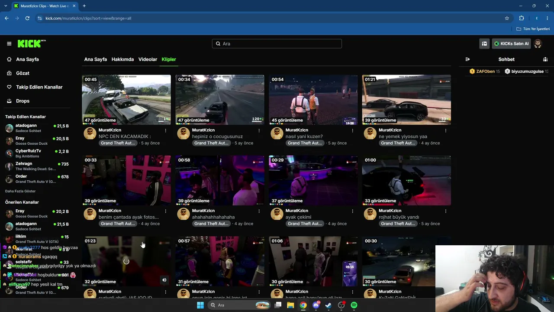Open options for nasıl yani kuzen clip
Image resolution: width=554 pixels, height=312 pixels.
point(352,130)
